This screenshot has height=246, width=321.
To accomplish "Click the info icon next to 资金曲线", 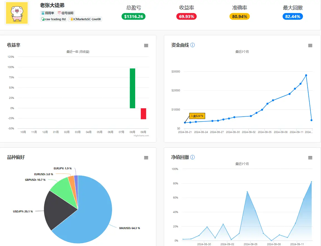I will click(192, 45).
